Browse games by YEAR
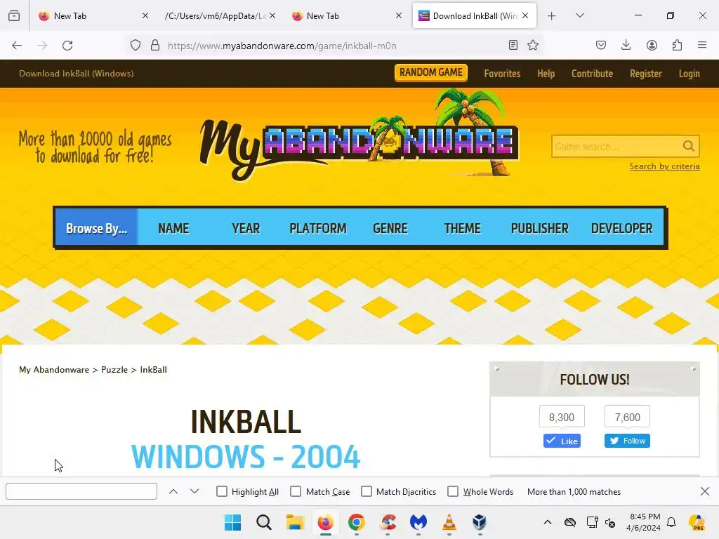This screenshot has width=719, height=539. point(246,228)
